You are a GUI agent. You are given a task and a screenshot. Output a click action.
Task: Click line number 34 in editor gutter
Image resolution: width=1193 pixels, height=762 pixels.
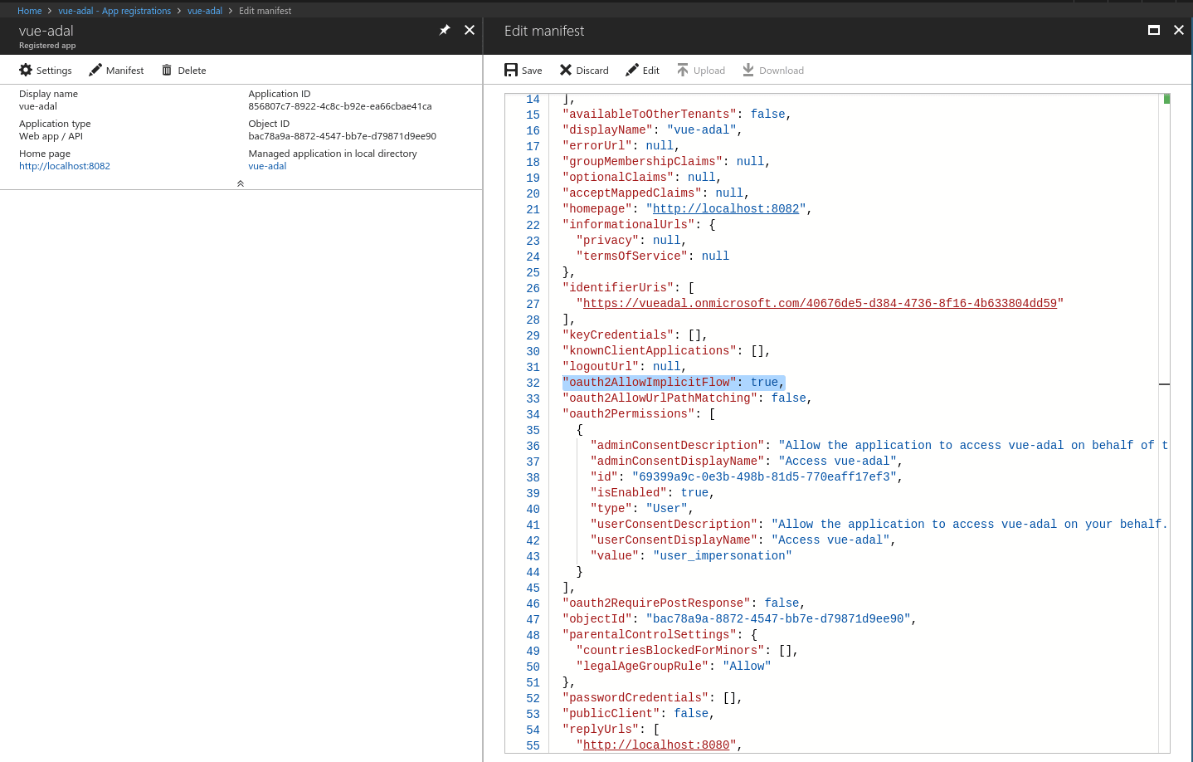tap(533, 414)
